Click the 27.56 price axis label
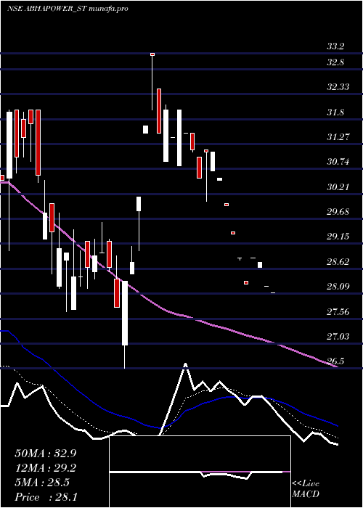This screenshot has height=508, width=363. [338, 312]
